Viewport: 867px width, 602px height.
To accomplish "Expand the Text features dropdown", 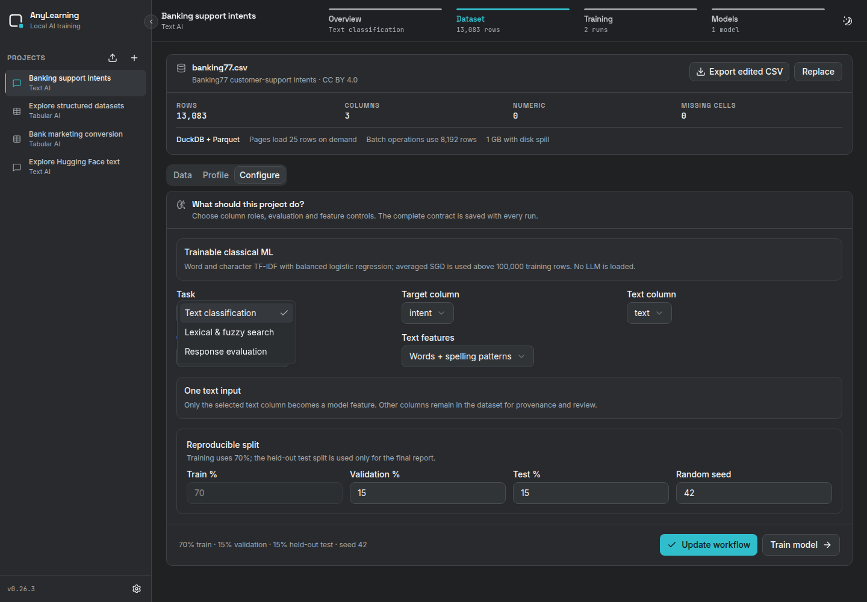I will [468, 356].
